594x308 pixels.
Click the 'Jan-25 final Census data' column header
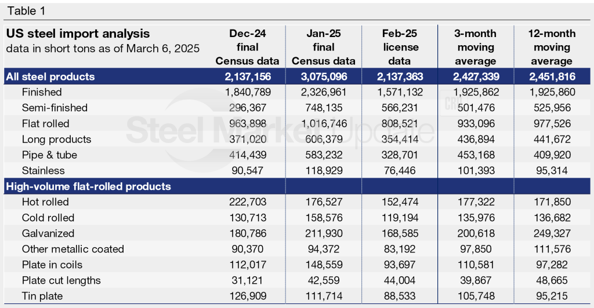click(324, 47)
